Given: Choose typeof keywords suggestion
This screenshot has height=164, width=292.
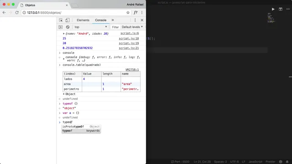Looking at the screenshot, I should point(81,131).
